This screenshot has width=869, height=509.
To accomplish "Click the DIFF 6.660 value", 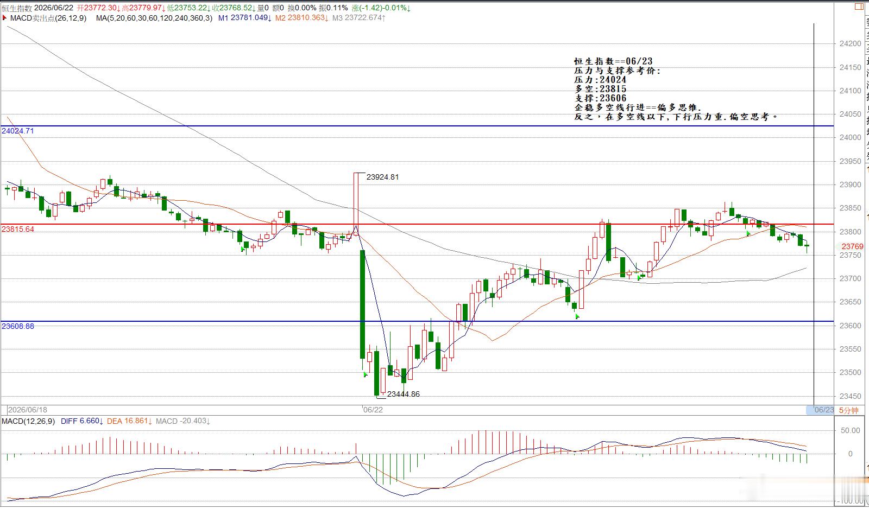I will pyautogui.click(x=81, y=421).
